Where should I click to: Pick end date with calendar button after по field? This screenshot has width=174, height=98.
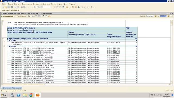pyautogui.click(x=168, y=16)
